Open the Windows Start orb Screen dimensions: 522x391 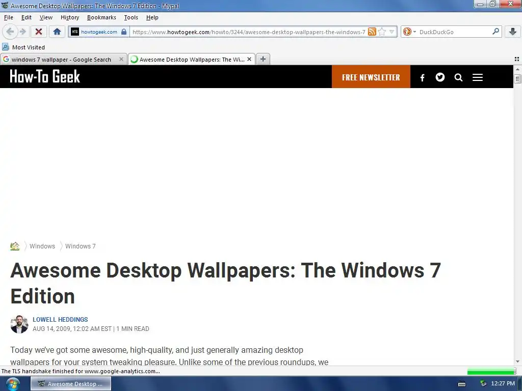click(x=13, y=384)
